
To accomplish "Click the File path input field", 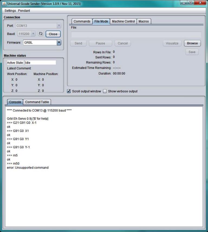I will tap(136, 35).
